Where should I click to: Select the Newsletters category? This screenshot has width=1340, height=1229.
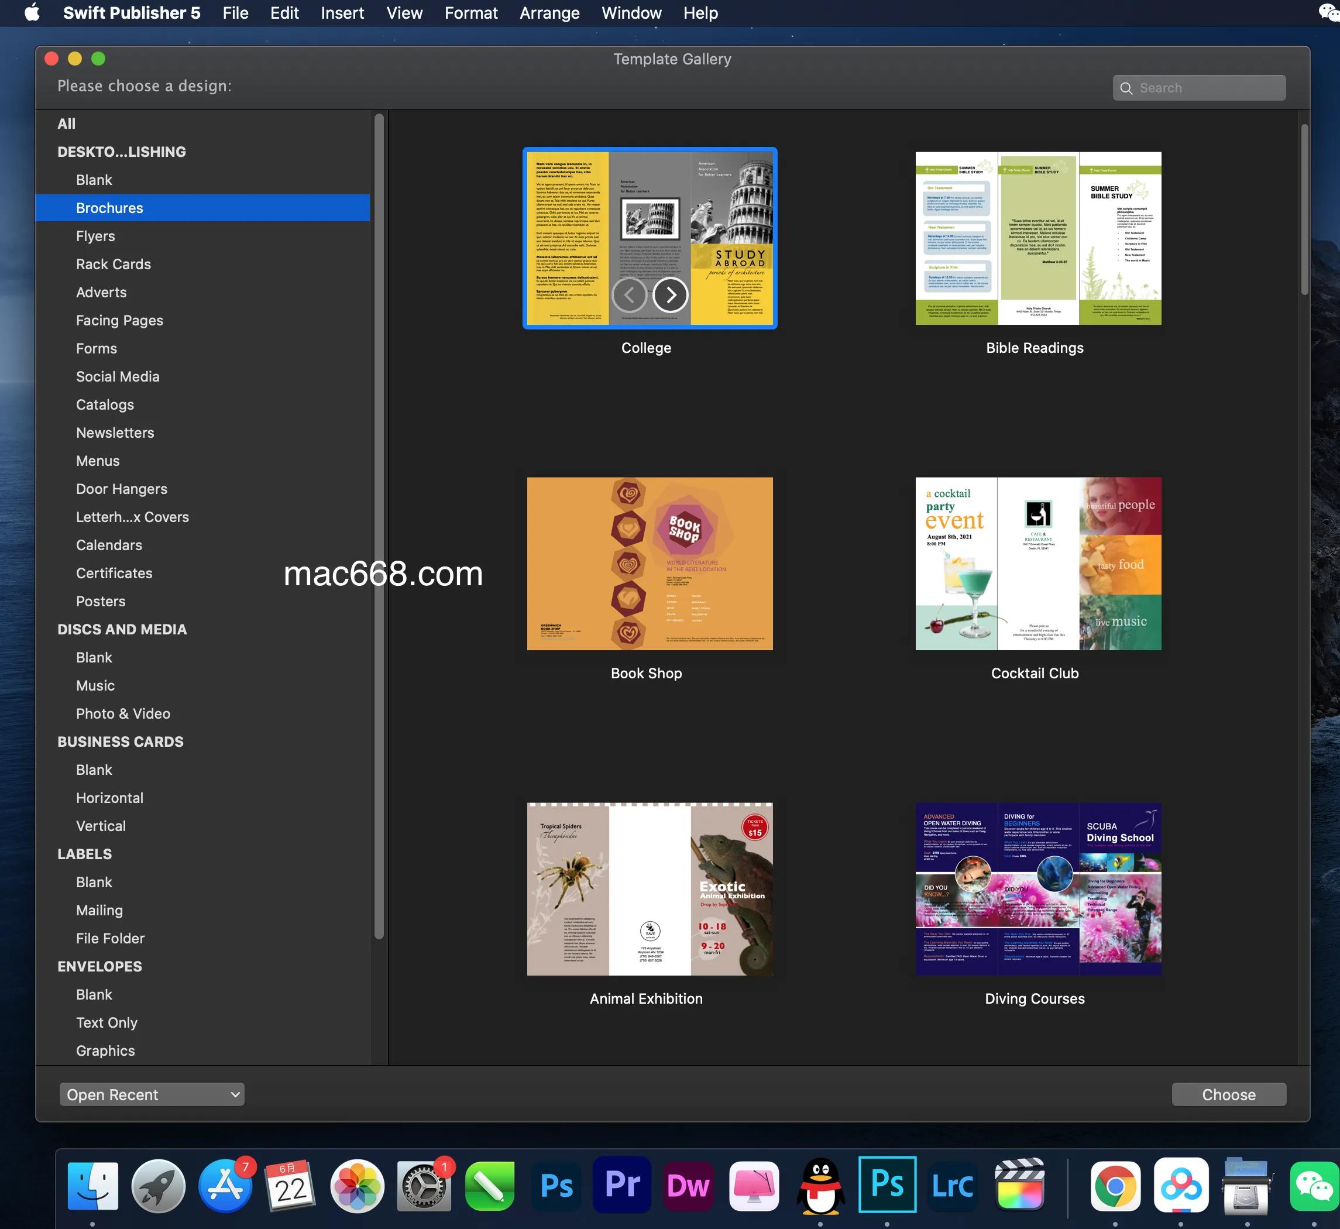(115, 433)
